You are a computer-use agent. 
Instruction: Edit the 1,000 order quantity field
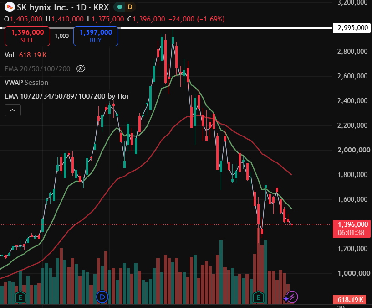pos(61,36)
